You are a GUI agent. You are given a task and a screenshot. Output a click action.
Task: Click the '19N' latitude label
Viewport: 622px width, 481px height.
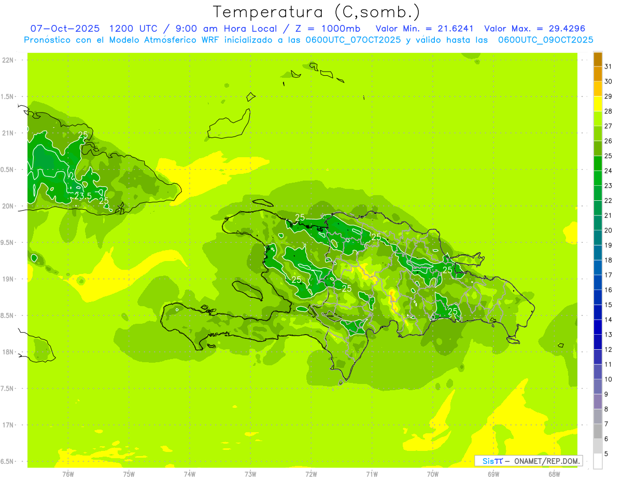tap(8, 279)
